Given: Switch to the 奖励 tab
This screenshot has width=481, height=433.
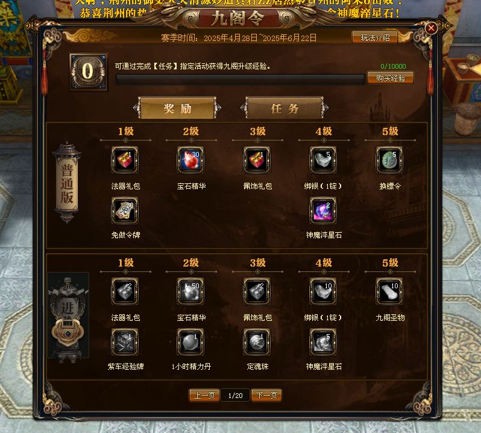Looking at the screenshot, I should (x=177, y=108).
